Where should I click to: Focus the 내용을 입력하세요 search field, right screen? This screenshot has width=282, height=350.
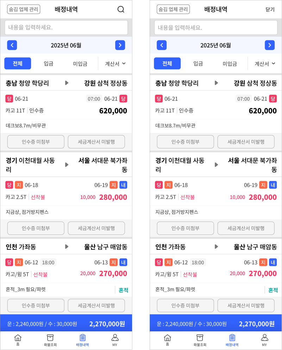click(215, 27)
